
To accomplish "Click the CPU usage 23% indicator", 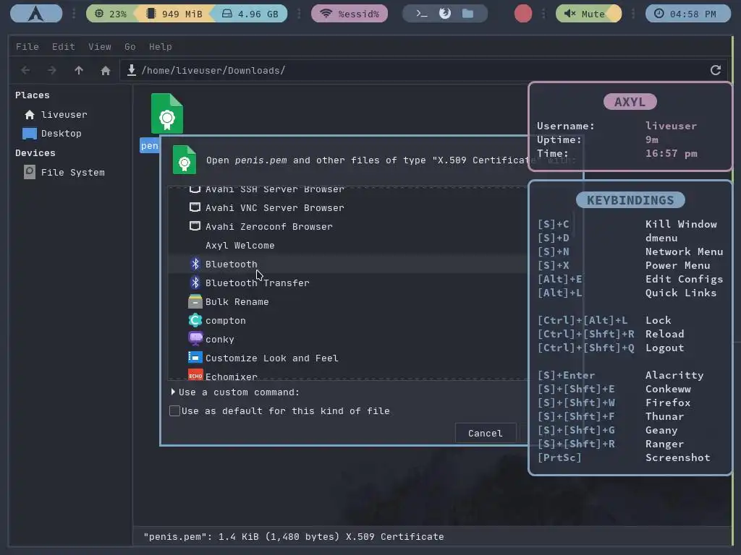I will (111, 14).
